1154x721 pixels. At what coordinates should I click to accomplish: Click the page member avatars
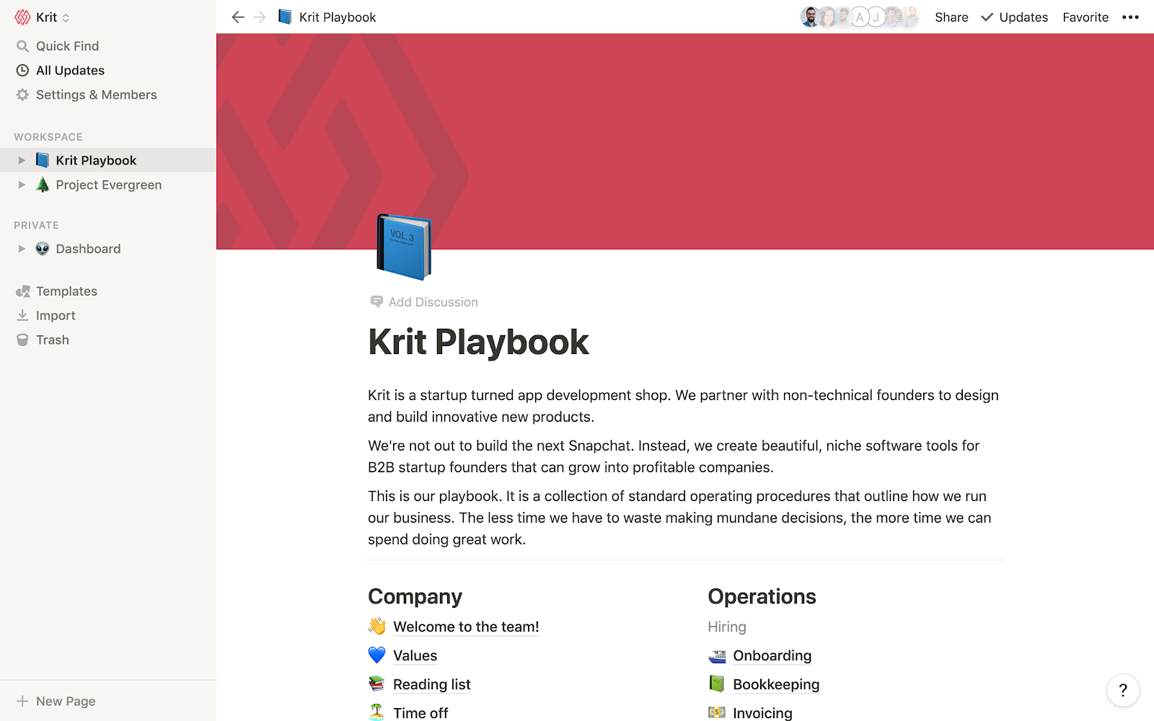point(860,17)
